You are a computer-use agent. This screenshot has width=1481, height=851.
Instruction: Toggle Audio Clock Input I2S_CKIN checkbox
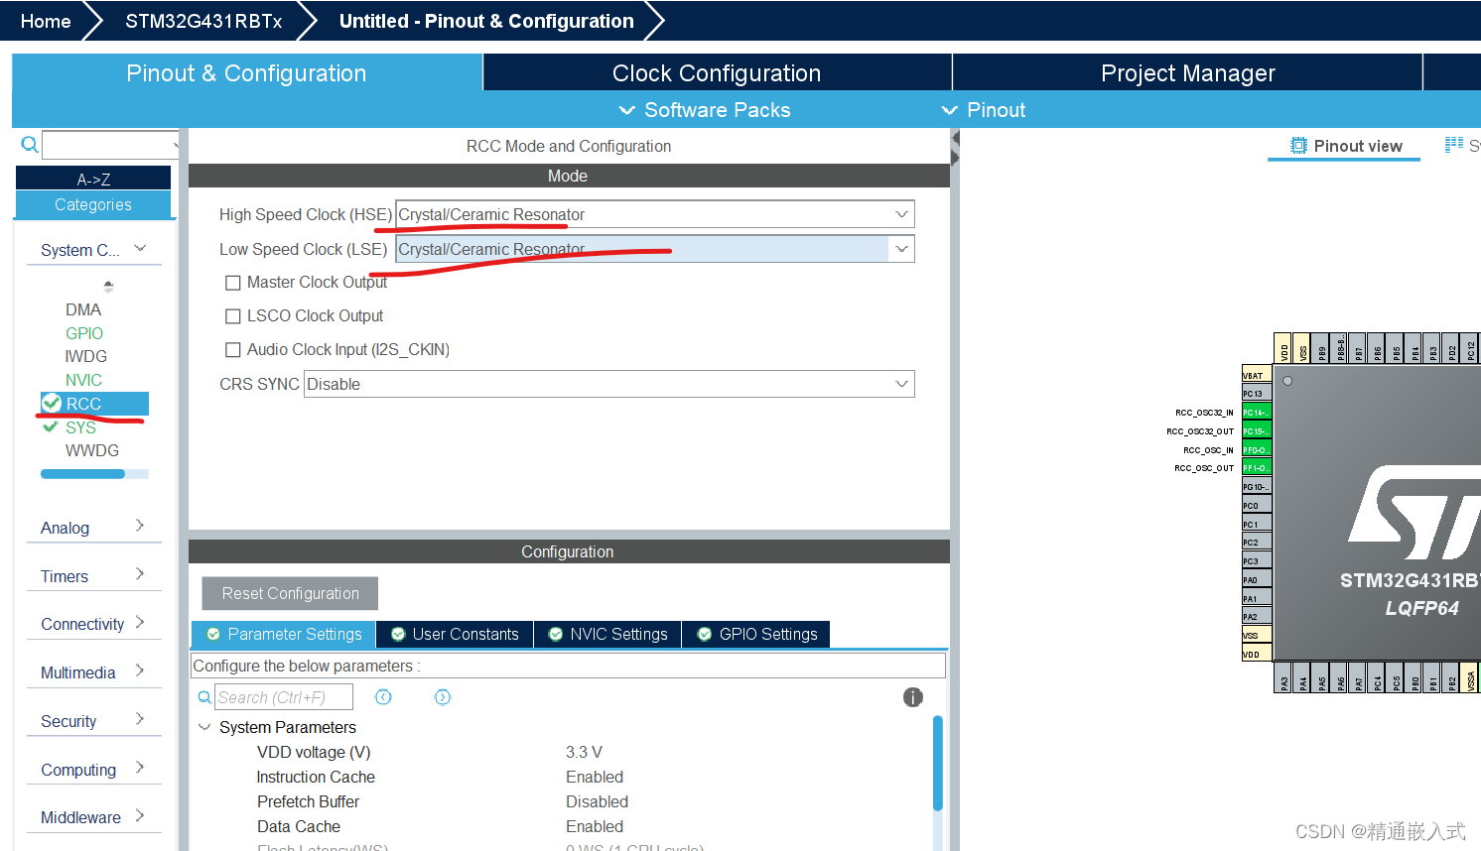click(x=233, y=350)
